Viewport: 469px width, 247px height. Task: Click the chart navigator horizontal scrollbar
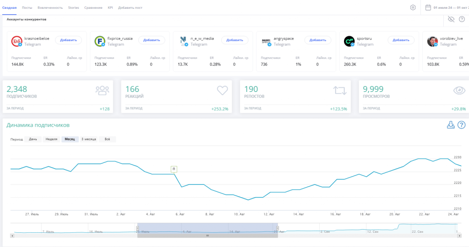click(207, 235)
